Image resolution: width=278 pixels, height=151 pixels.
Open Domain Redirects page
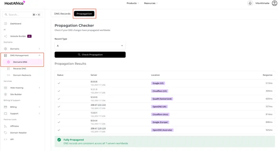coord(22,75)
